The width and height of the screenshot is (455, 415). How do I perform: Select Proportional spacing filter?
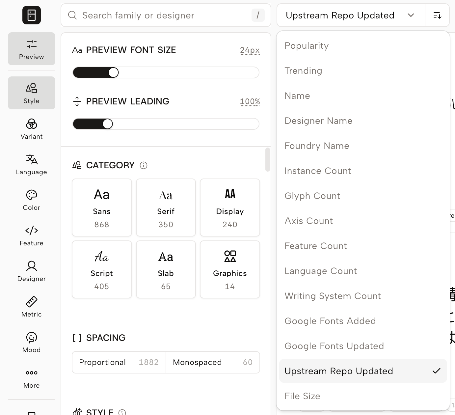point(119,362)
